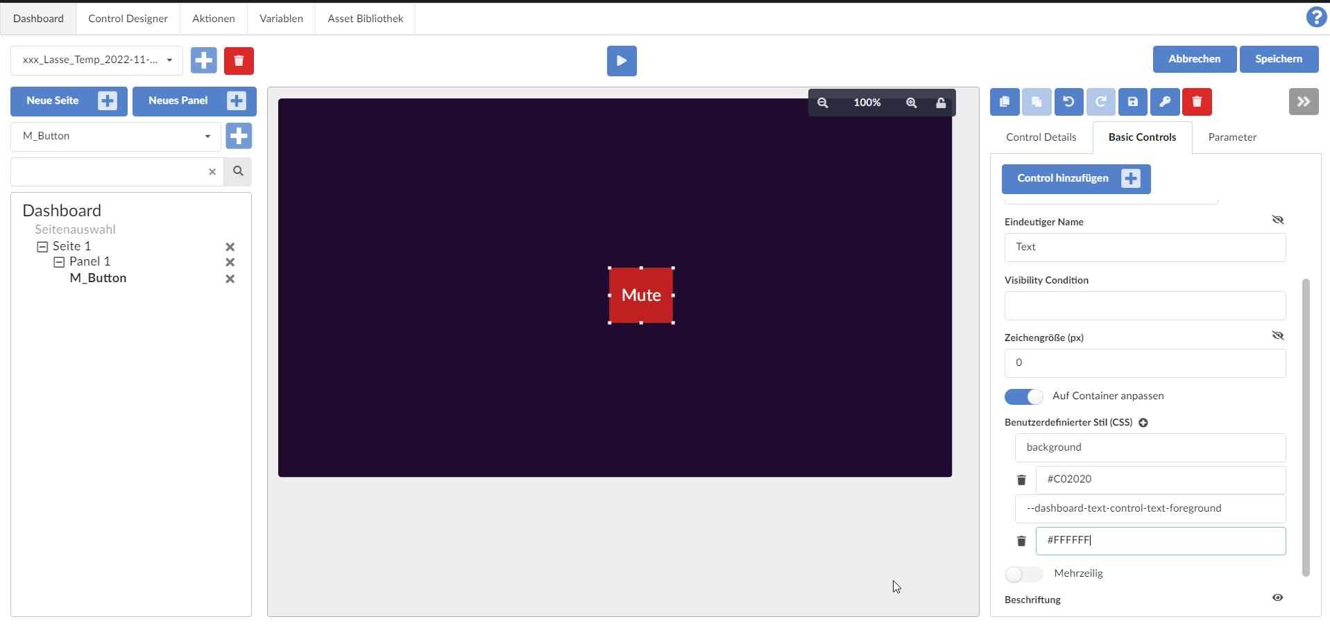Click the 100% zoom level display
Image resolution: width=1330 pixels, height=626 pixels.
pos(867,103)
